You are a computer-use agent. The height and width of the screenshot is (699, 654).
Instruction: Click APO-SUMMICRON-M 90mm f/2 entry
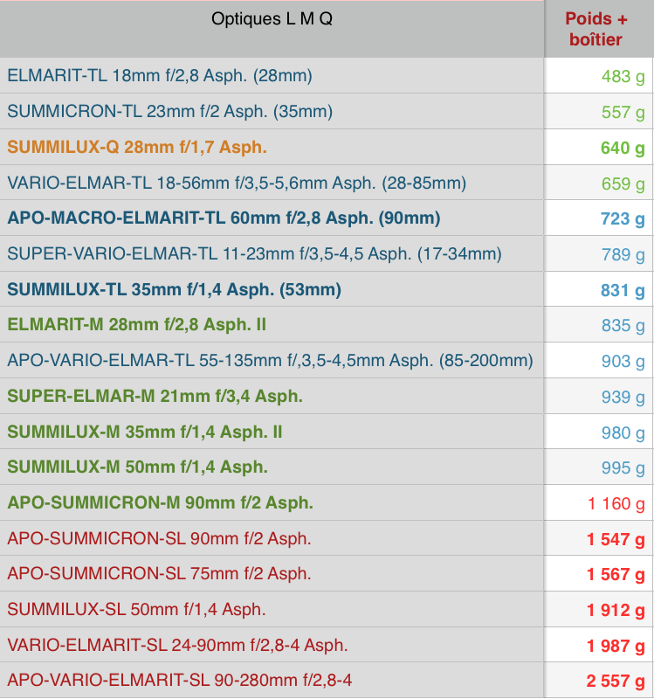point(161,503)
